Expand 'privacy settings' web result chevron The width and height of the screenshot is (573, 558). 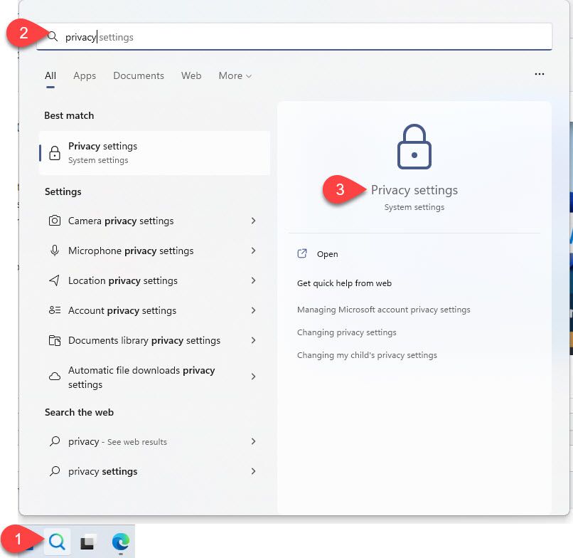253,471
